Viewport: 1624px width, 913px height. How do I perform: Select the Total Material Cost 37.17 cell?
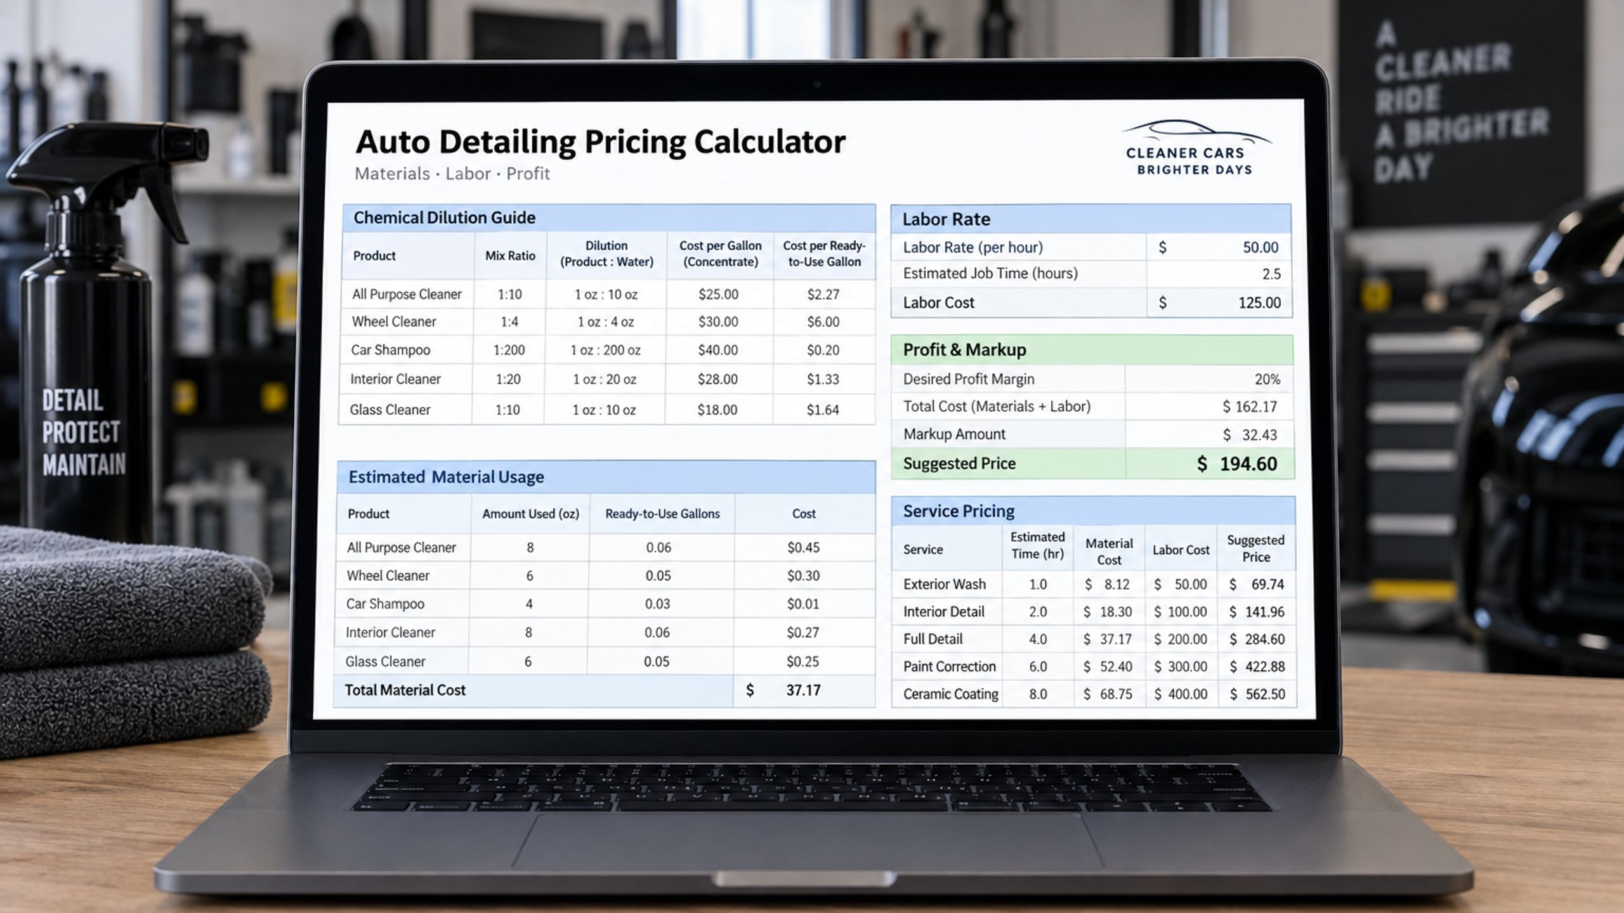pyautogui.click(x=804, y=690)
